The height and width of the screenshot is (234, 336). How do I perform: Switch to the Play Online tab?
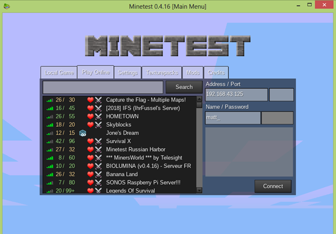(x=95, y=72)
